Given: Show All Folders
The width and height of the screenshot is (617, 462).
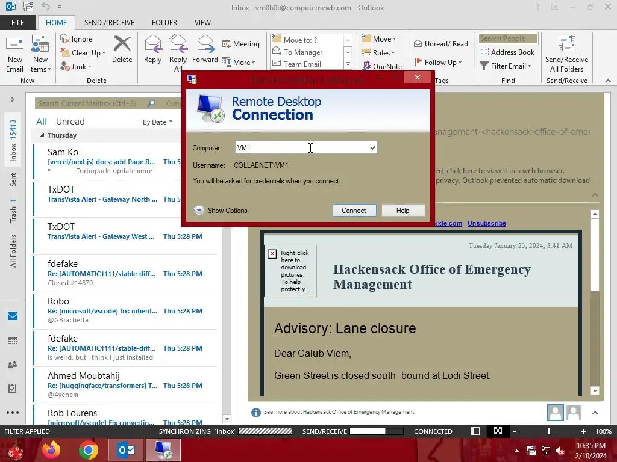Looking at the screenshot, I should click(x=13, y=251).
